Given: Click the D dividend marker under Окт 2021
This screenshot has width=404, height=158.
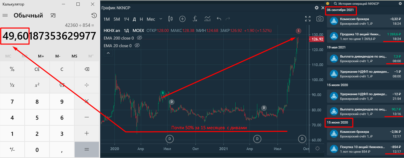Looking at the screenshot, I should [x=302, y=138].
